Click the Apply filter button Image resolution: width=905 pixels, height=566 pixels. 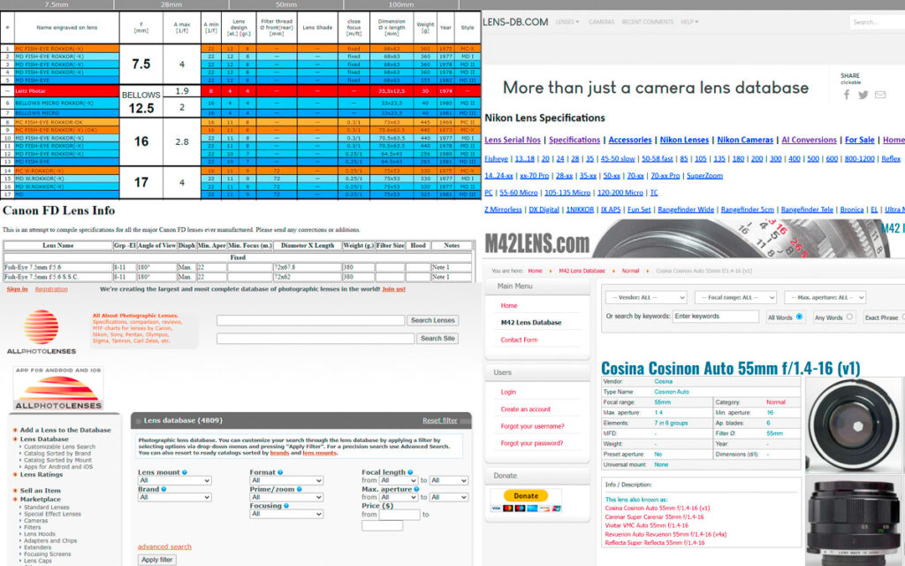(x=157, y=560)
